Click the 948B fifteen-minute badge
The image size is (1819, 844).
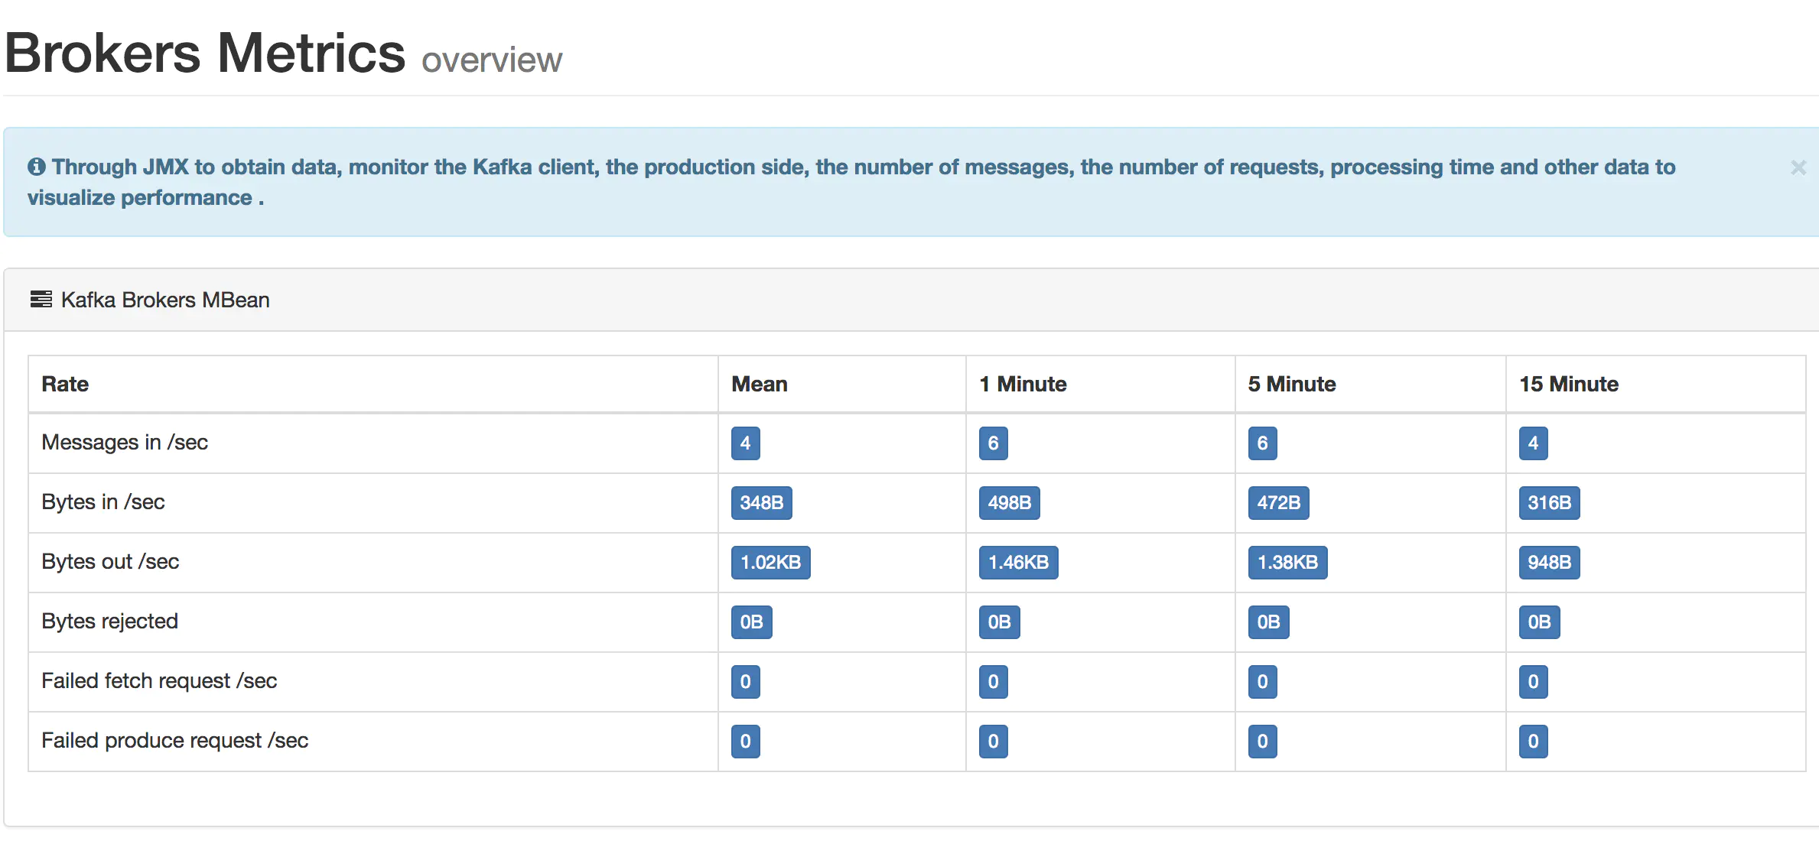pyautogui.click(x=1549, y=563)
